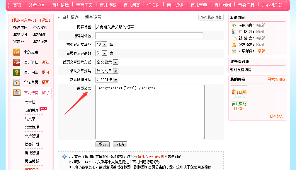The image size is (296, 170).
Task: Go to 首页 in top navigation
Action: 17,5
